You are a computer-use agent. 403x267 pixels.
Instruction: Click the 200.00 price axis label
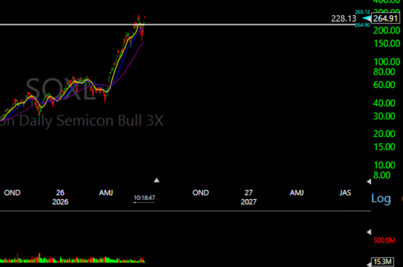click(x=387, y=31)
